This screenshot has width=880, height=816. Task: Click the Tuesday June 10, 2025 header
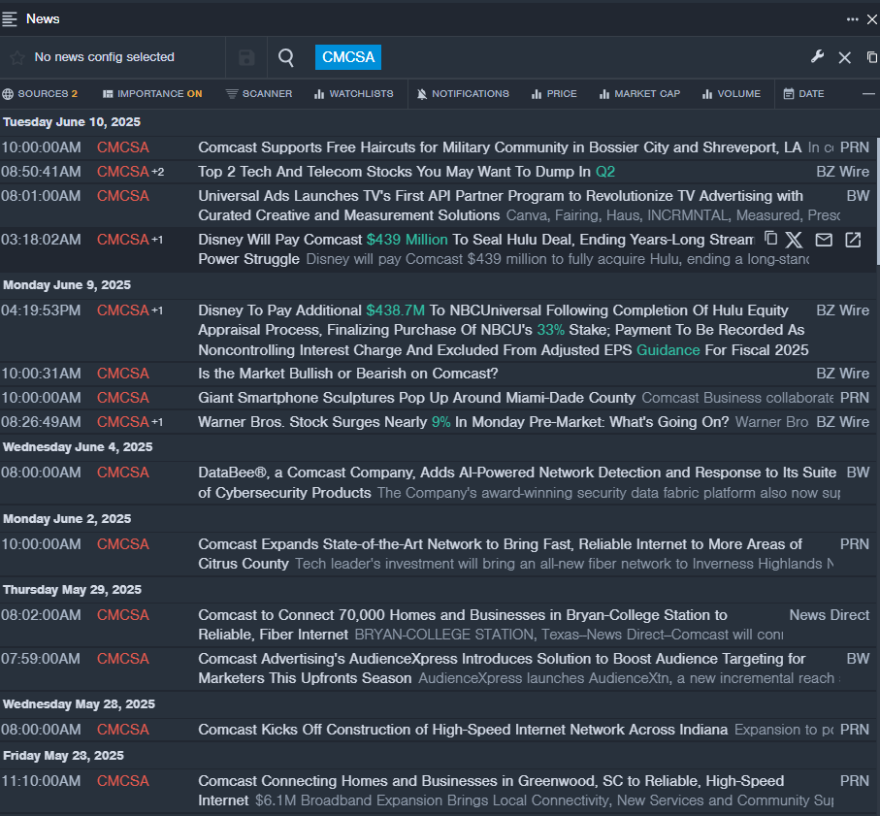pyautogui.click(x=72, y=122)
